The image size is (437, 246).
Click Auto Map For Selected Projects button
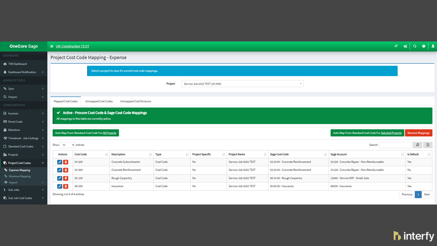pos(367,133)
